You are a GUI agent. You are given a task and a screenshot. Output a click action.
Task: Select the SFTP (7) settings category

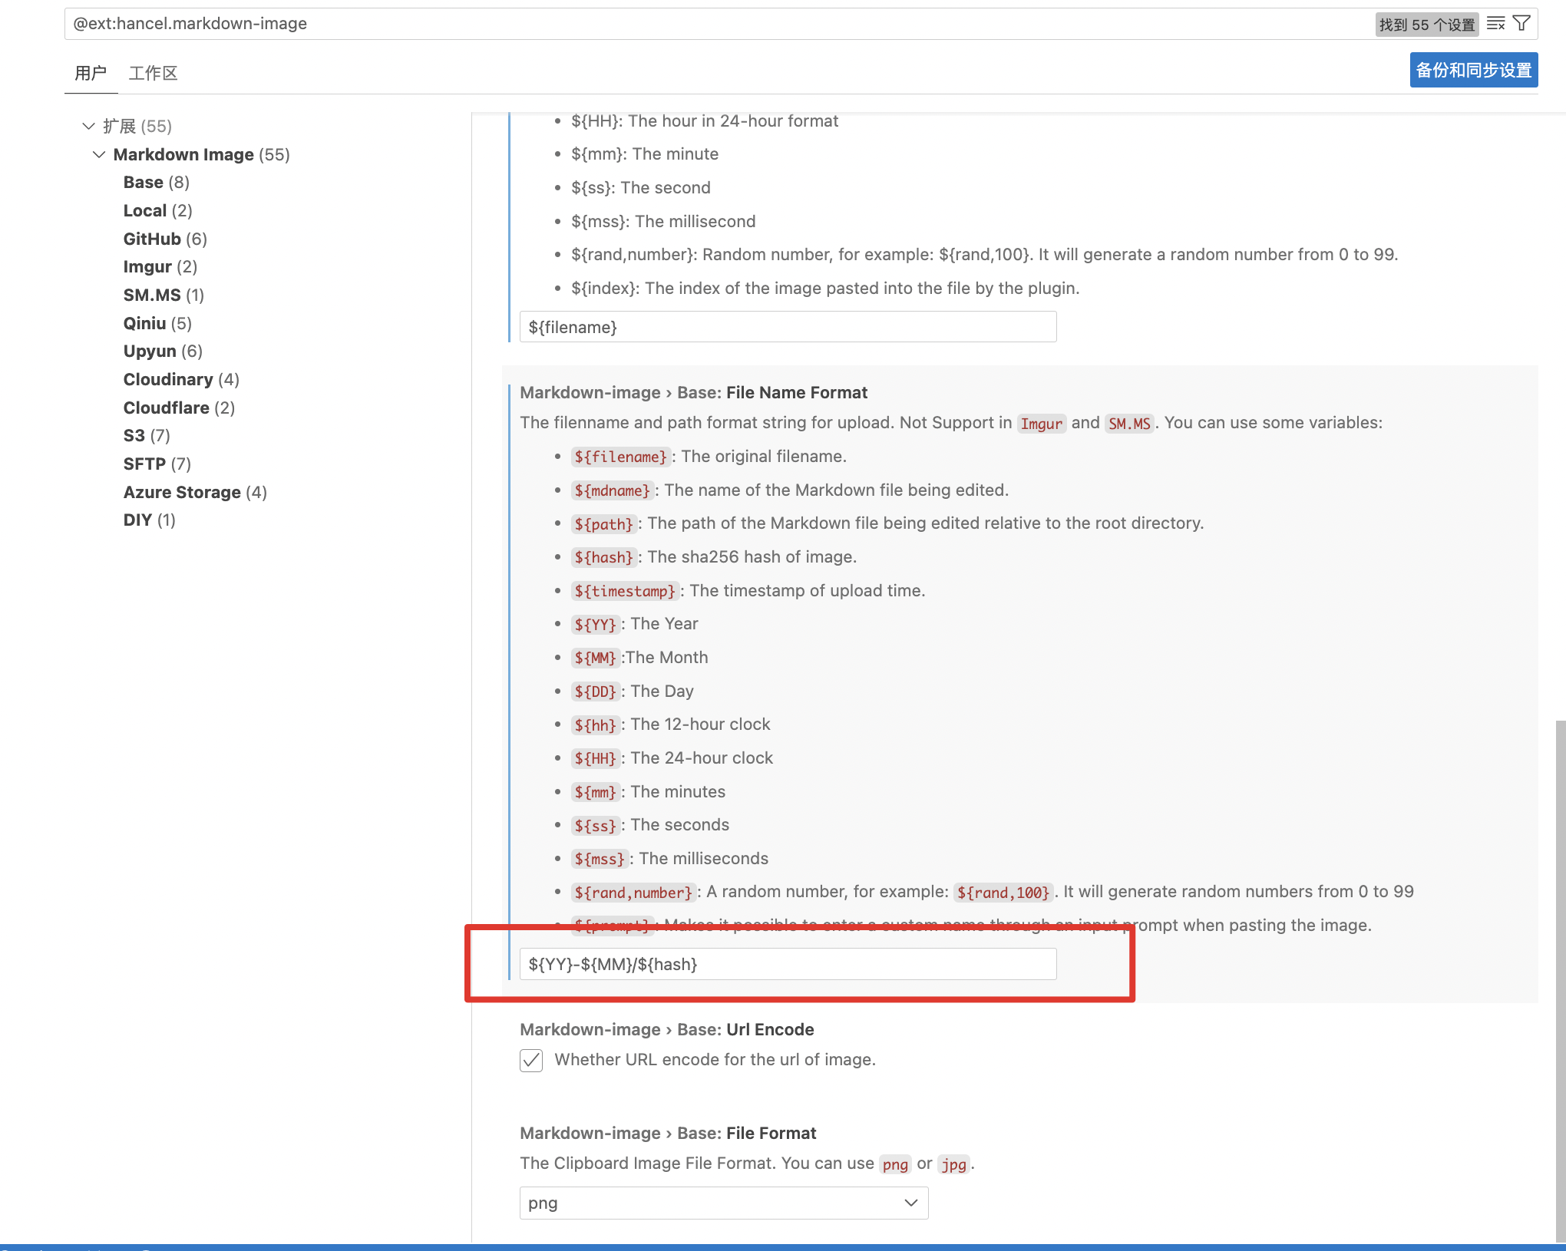pos(157,464)
